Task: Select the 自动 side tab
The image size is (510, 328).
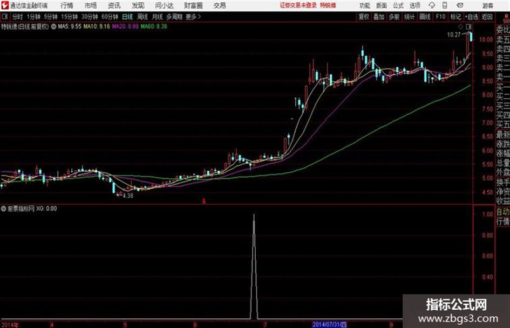Action: coord(502,212)
